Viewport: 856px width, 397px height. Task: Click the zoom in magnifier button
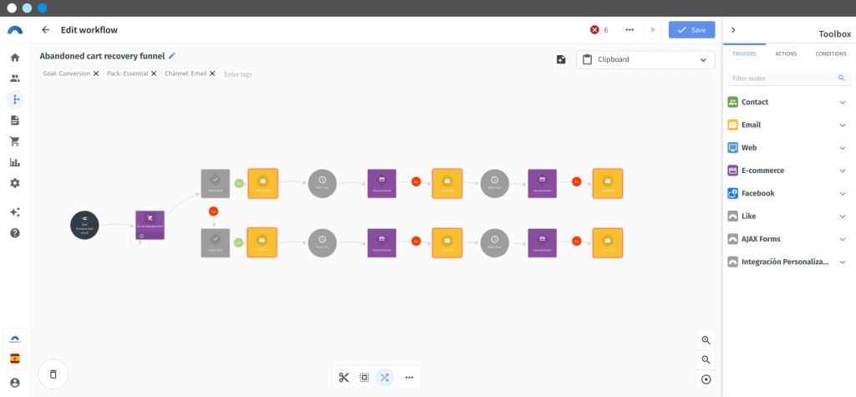pos(706,340)
